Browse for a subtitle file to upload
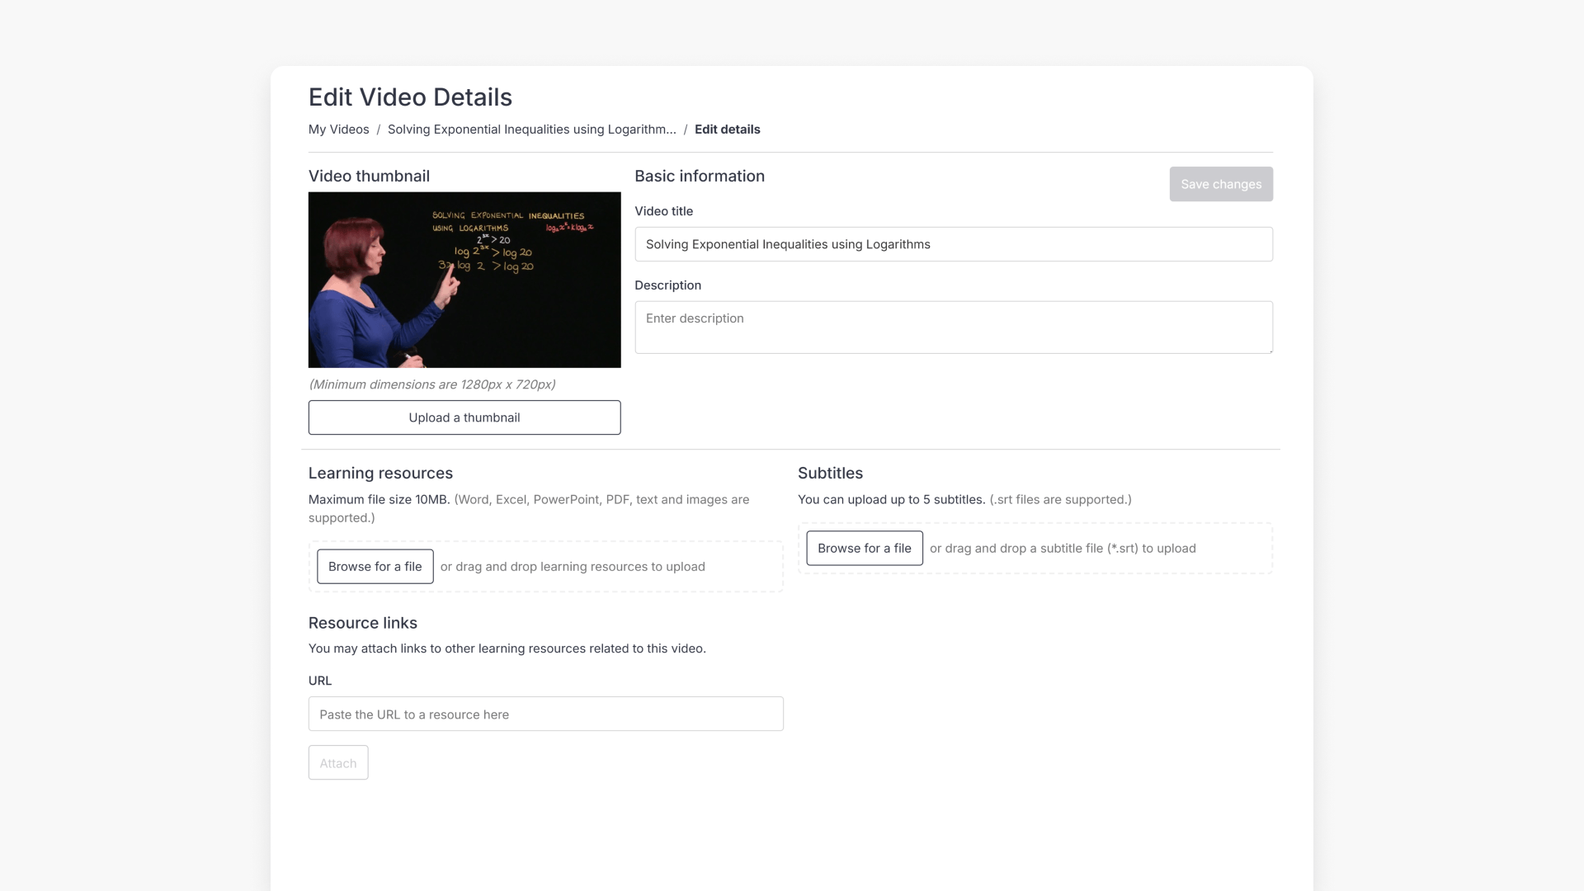1584x891 pixels. (x=864, y=548)
